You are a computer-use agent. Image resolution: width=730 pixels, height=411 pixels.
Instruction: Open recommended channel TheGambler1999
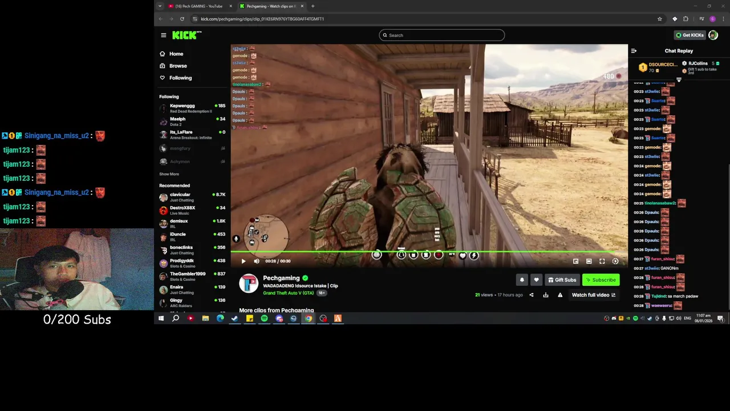point(192,276)
